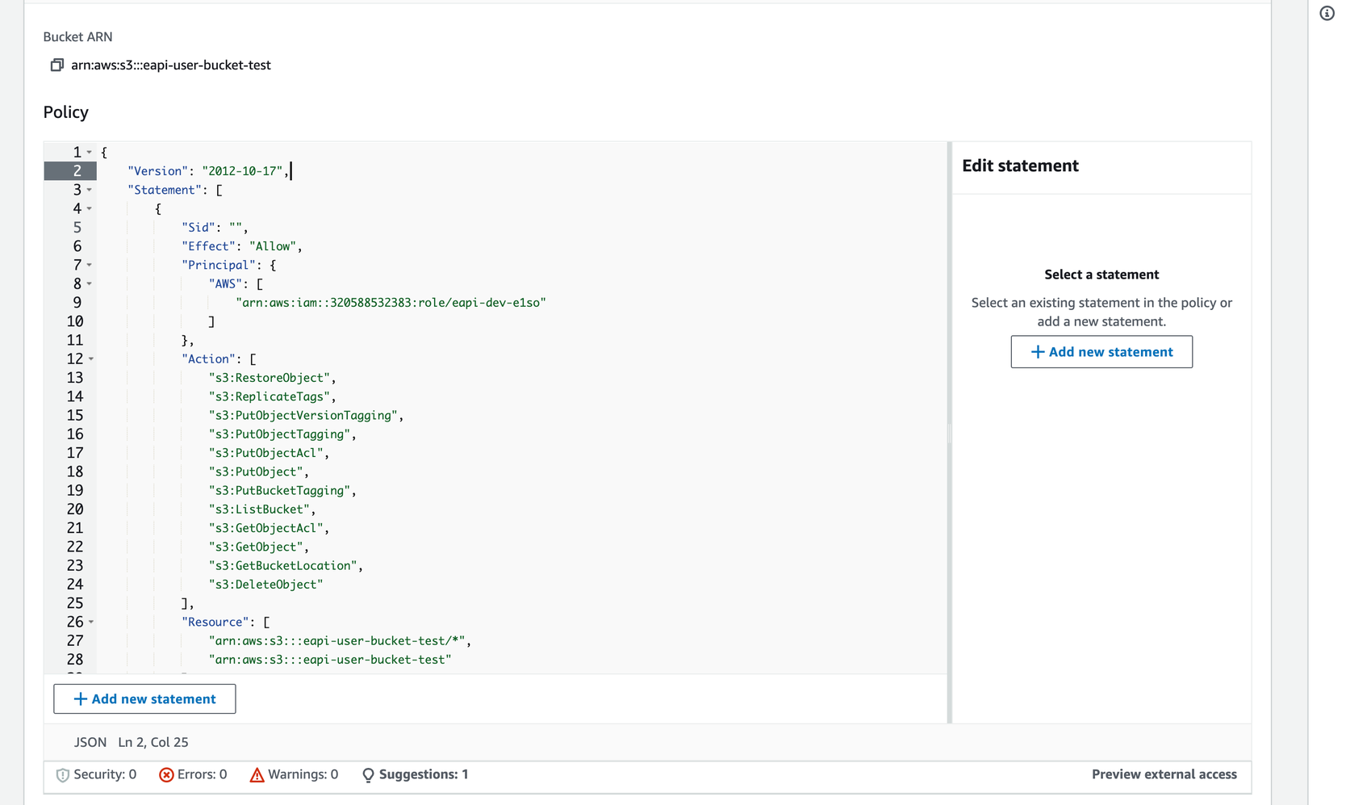The image size is (1346, 805).
Task: Click the "s3:PutObjectAcl" line
Action: pyautogui.click(x=269, y=453)
